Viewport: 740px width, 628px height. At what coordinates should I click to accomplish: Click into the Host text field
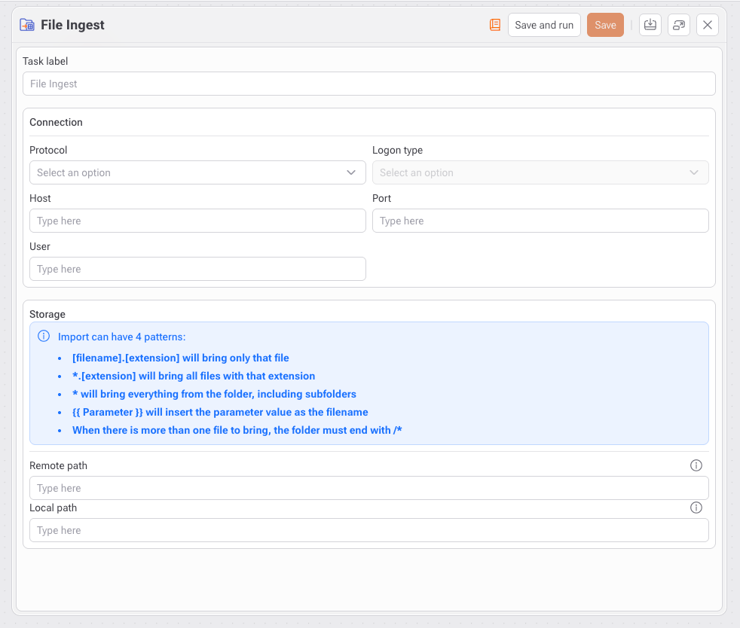197,221
